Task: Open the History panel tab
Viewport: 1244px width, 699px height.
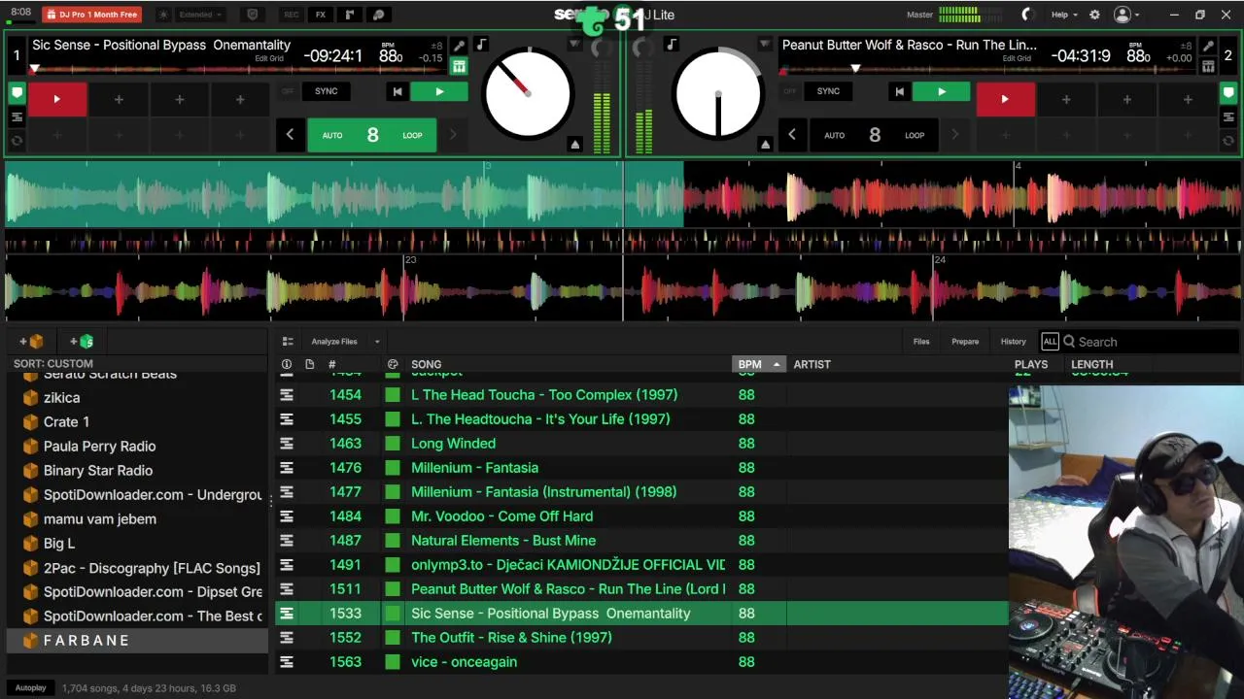Action: [1013, 342]
